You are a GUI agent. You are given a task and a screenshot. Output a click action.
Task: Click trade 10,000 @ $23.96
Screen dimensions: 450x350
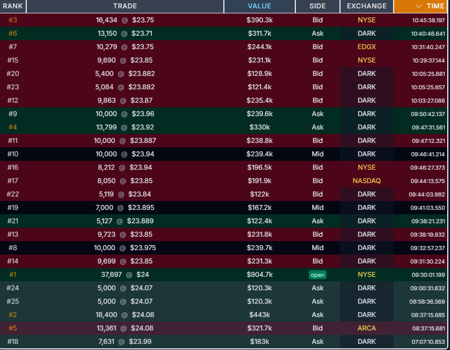[x=125, y=114]
